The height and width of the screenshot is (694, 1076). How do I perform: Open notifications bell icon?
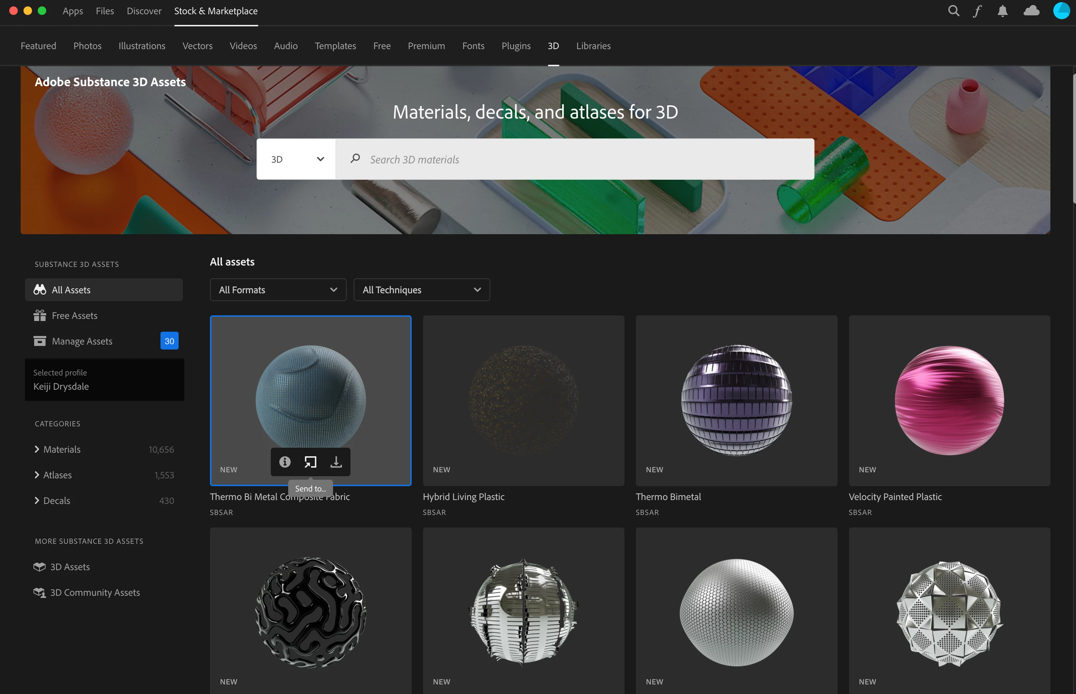click(1003, 11)
